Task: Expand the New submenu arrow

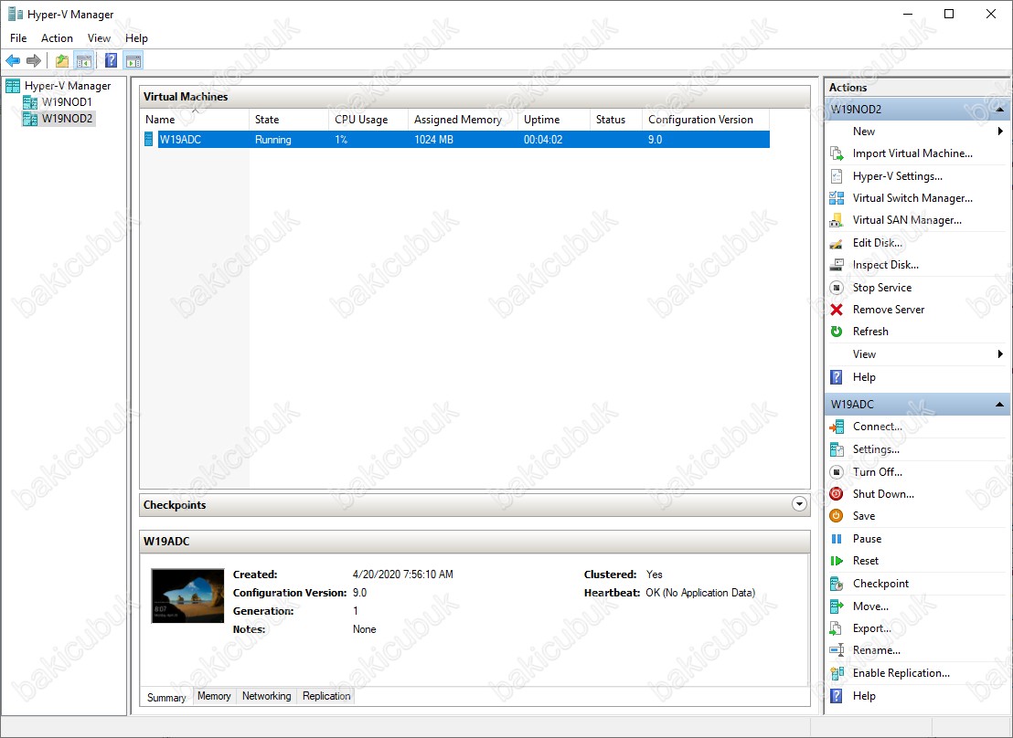Action: [x=1000, y=132]
